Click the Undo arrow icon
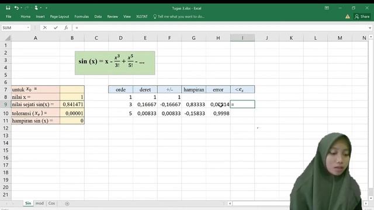The height and width of the screenshot is (210, 374). point(16,8)
